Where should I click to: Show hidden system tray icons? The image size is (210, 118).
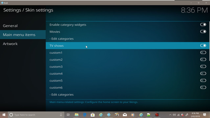[170, 115]
